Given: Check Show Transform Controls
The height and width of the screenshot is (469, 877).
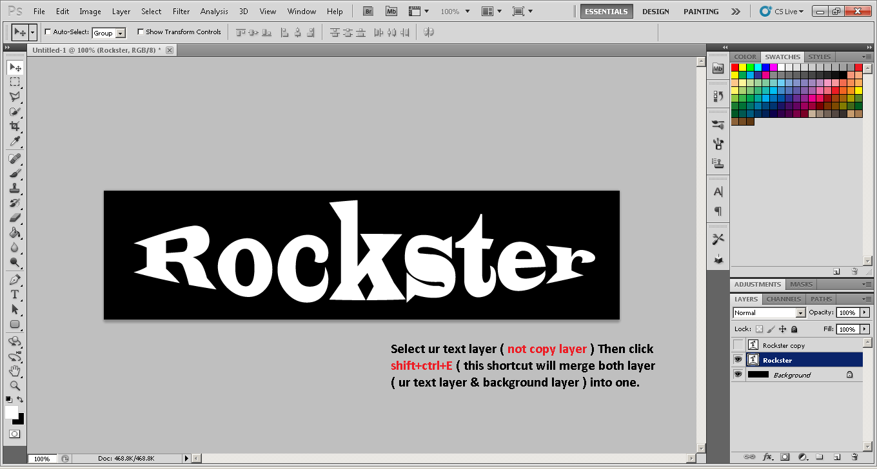Looking at the screenshot, I should click(141, 32).
